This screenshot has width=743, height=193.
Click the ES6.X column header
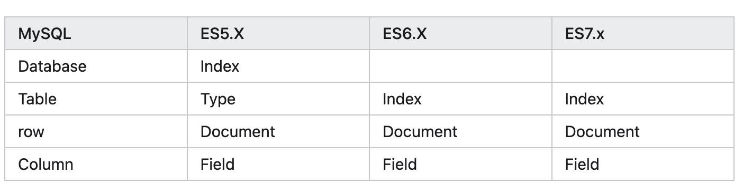[x=461, y=34]
